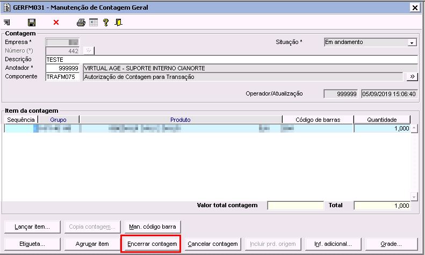
Task: Click the Grade... button
Action: (391, 244)
